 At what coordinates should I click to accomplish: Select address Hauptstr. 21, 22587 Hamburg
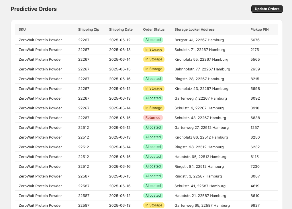coord(200,196)
